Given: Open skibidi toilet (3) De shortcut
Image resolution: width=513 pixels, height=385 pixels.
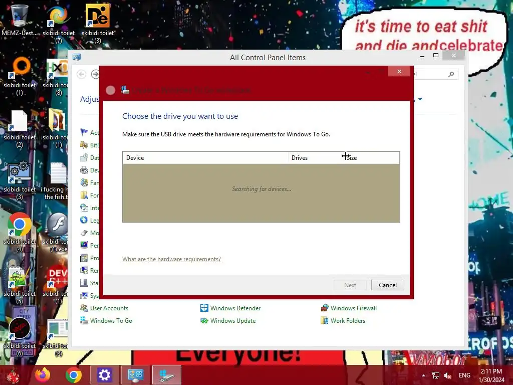Looking at the screenshot, I should (98, 23).
